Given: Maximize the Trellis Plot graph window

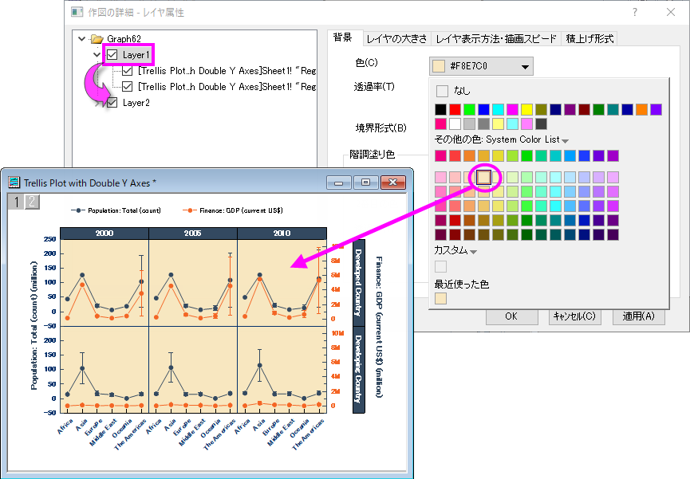Looking at the screenshot, I should tap(365, 182).
